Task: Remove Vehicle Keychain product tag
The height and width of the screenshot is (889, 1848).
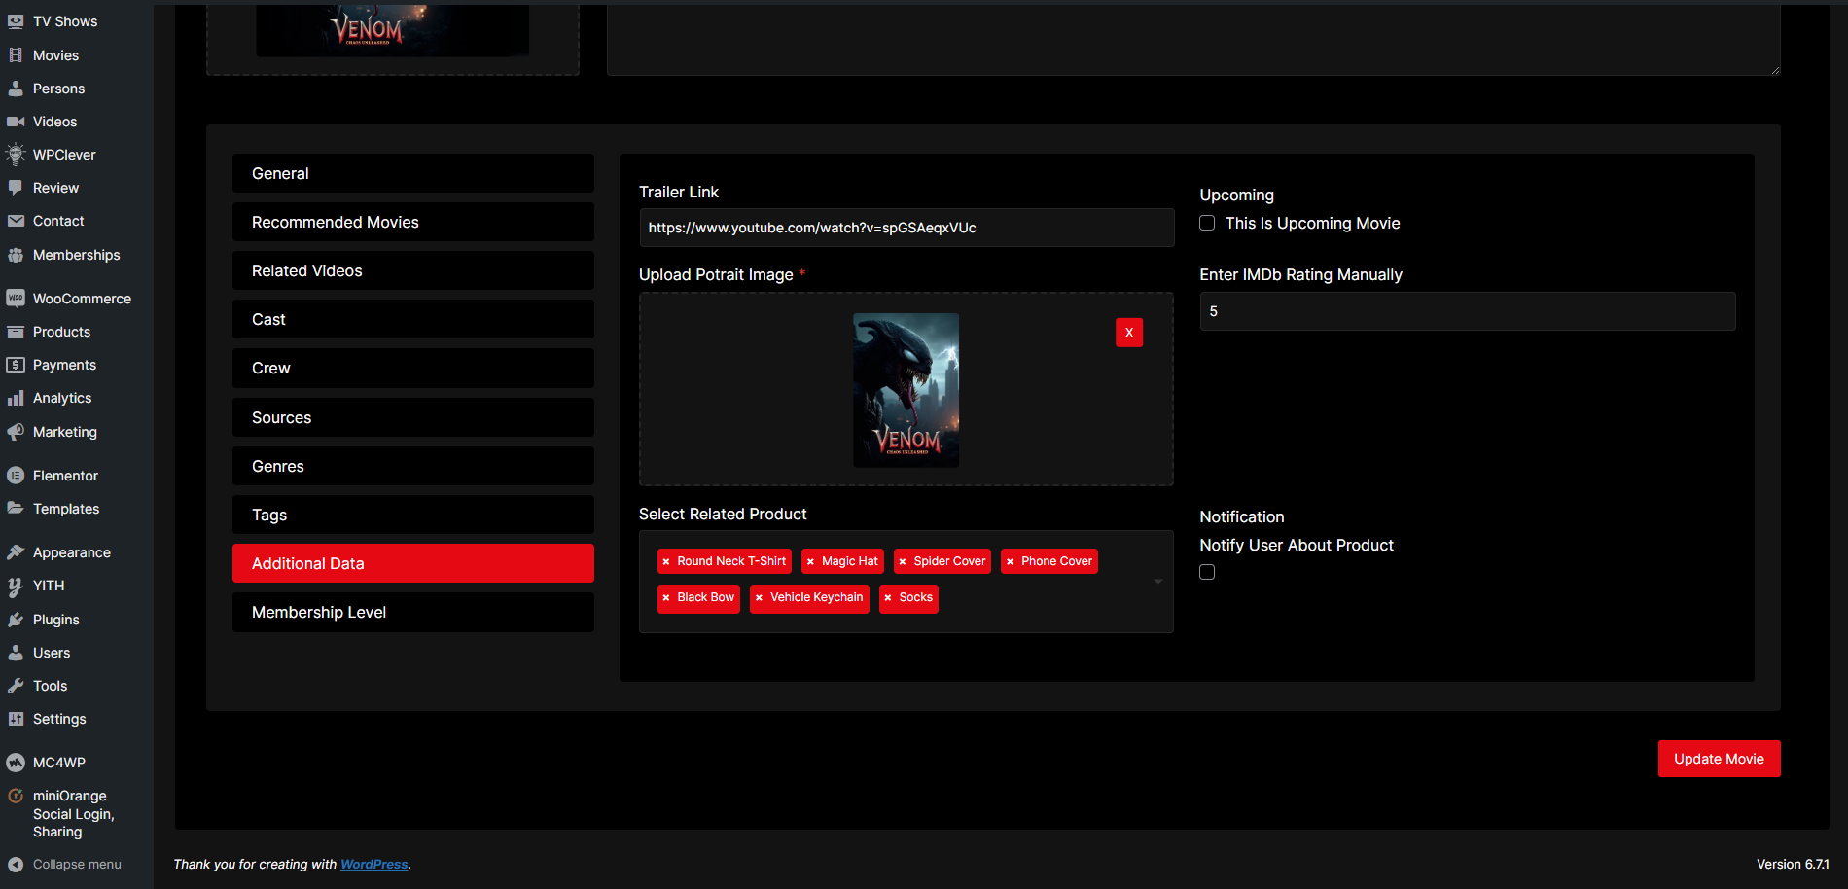Action: (x=759, y=598)
